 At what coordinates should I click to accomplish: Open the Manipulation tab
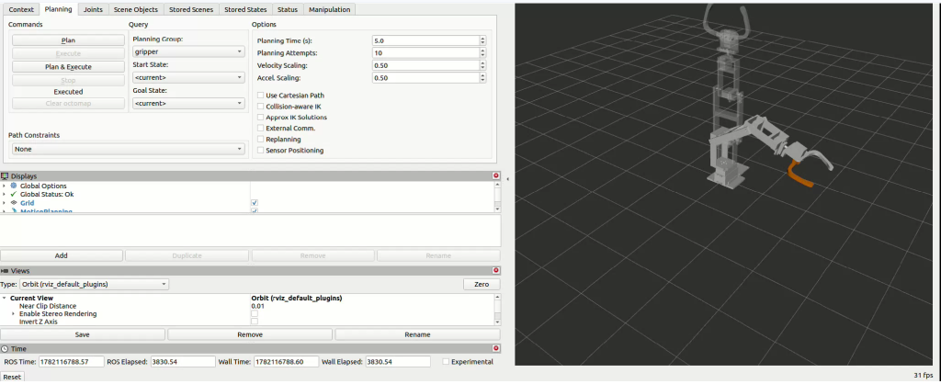(x=330, y=9)
